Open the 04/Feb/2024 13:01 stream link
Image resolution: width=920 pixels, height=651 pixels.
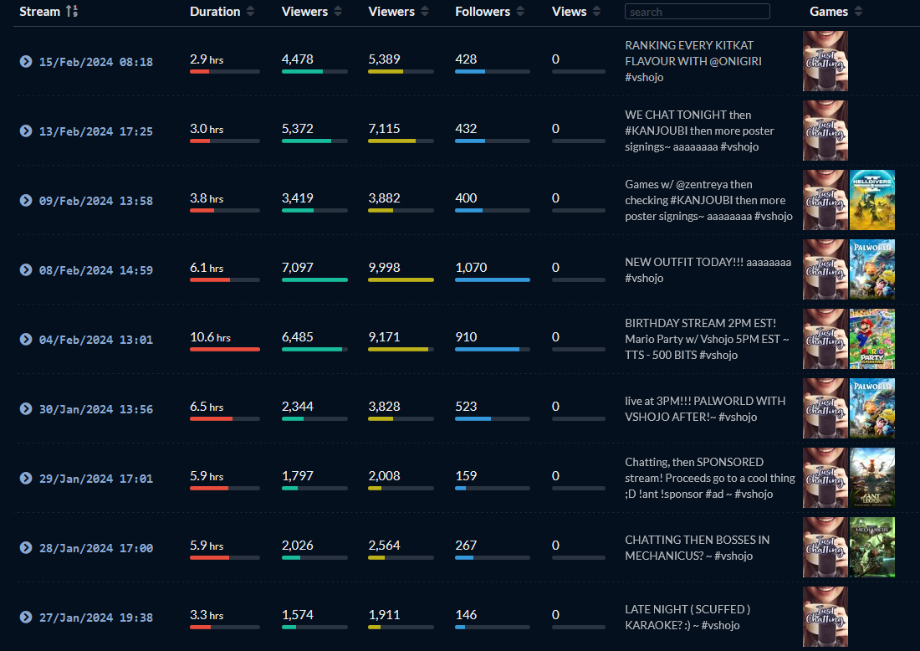click(x=95, y=340)
